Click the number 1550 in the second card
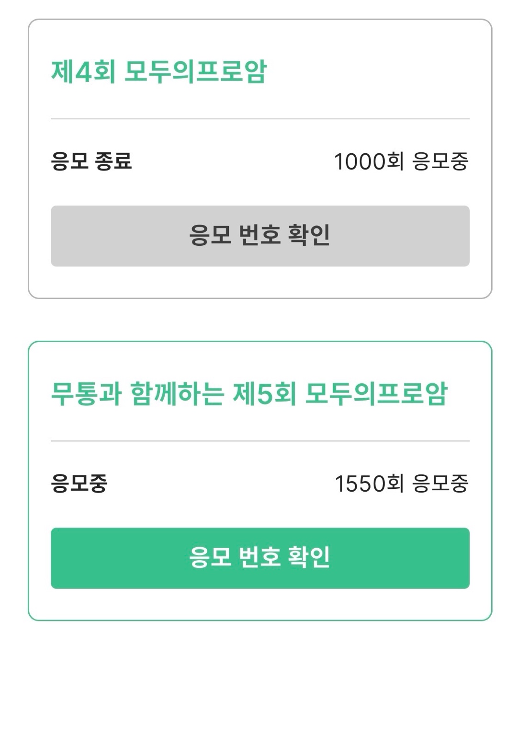This screenshot has width=517, height=749. 360,484
